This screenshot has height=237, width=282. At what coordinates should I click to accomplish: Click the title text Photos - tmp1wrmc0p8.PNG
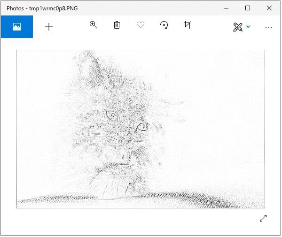(42, 8)
